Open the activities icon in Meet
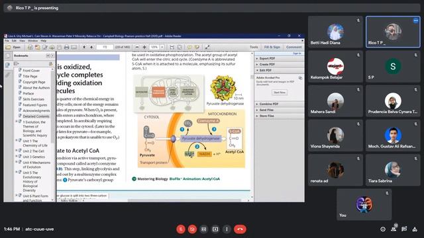 415,229
